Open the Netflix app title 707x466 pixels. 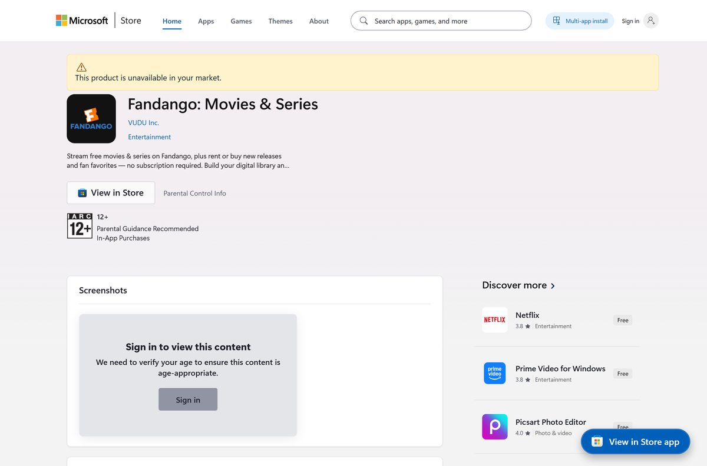tap(527, 315)
